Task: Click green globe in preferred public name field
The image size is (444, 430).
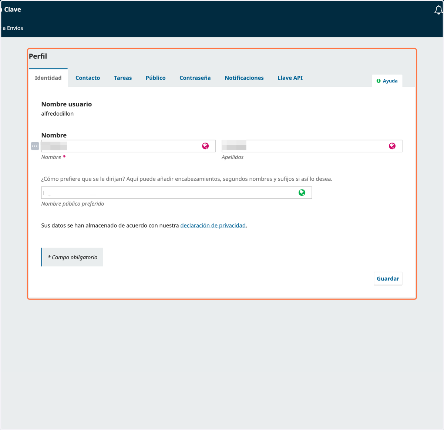Action: click(x=302, y=192)
